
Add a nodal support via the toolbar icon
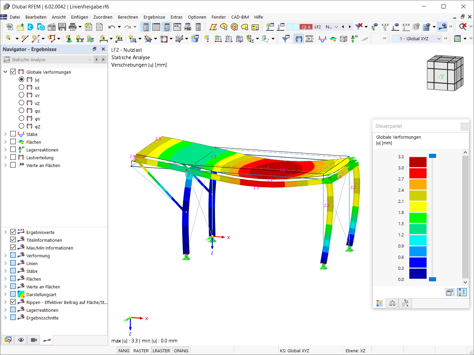[x=69, y=39]
